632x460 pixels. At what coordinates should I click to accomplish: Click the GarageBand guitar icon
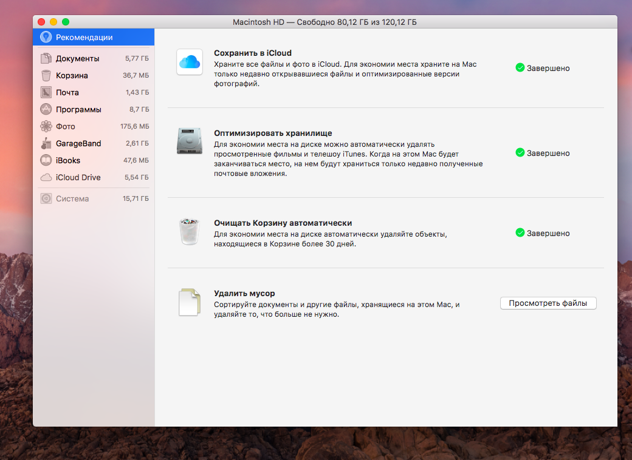pos(46,143)
